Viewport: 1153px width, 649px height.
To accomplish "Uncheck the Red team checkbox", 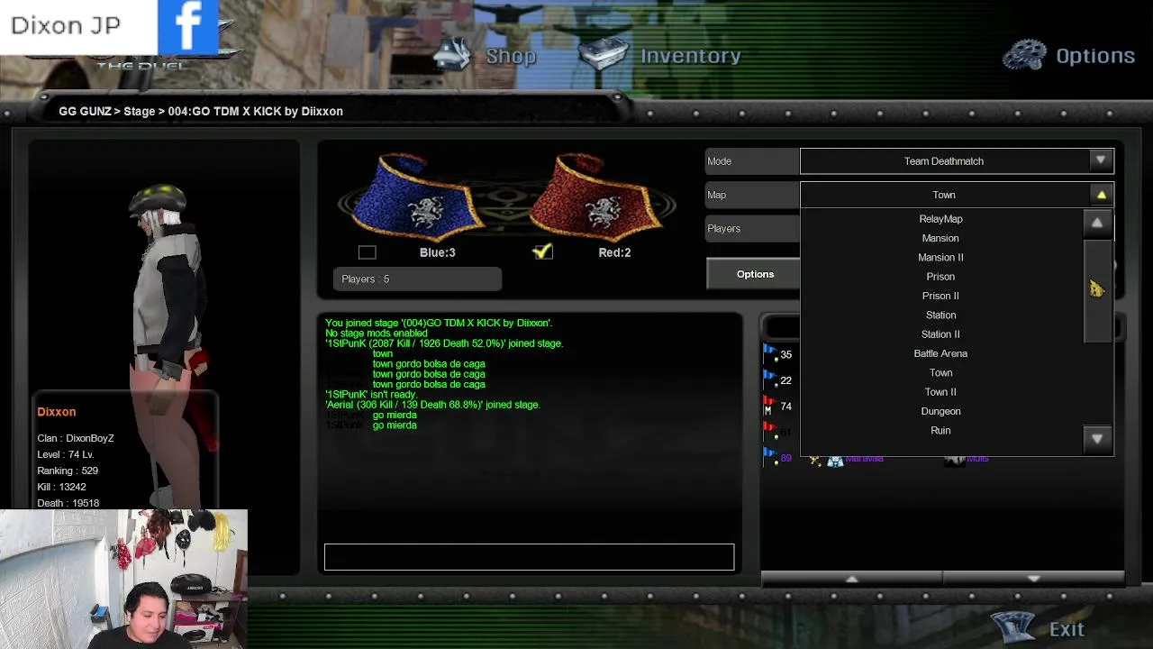I will pyautogui.click(x=542, y=252).
